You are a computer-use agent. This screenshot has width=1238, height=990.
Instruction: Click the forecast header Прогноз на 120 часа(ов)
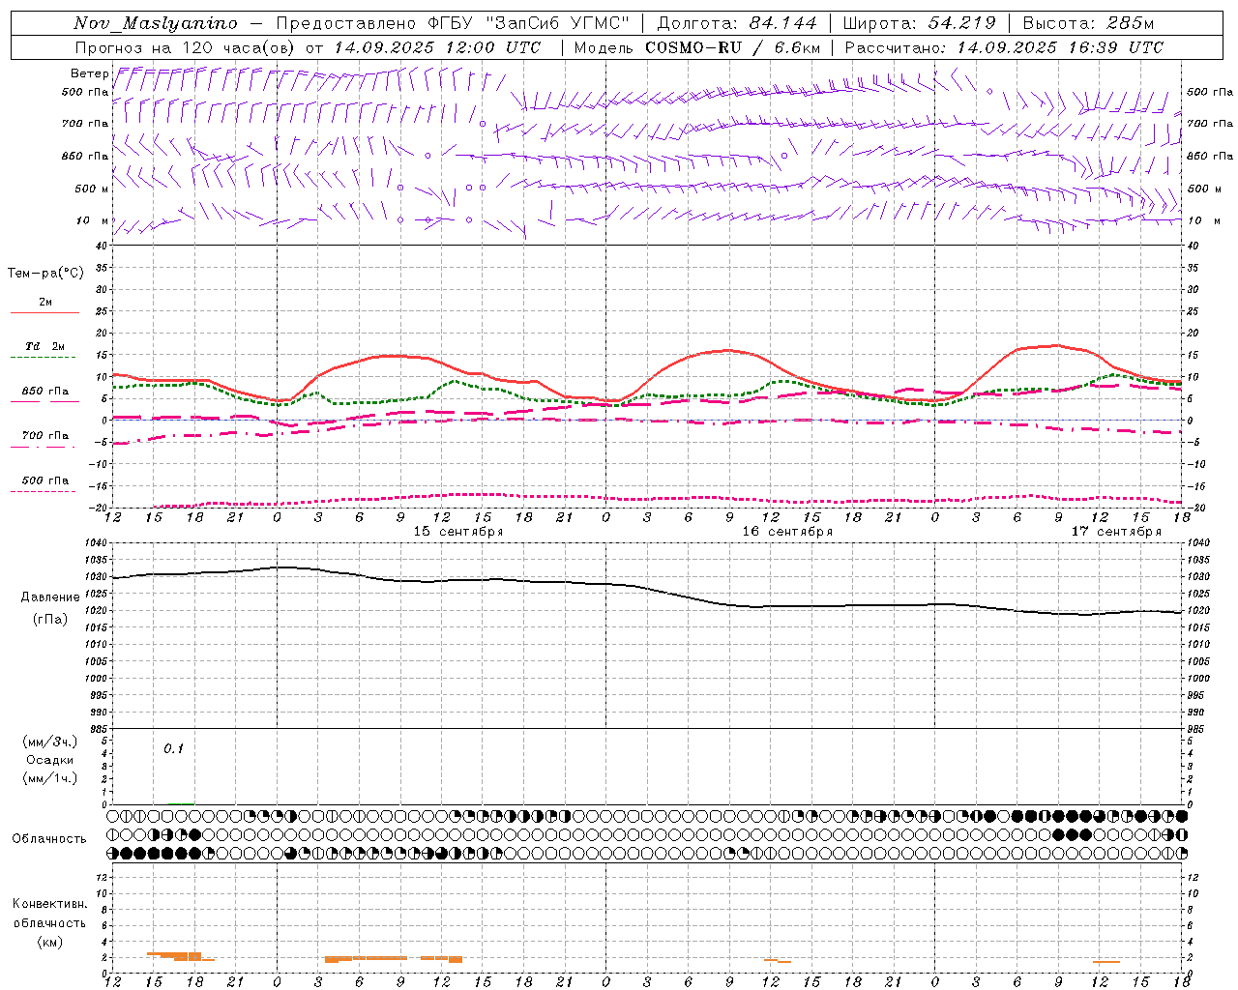[186, 47]
